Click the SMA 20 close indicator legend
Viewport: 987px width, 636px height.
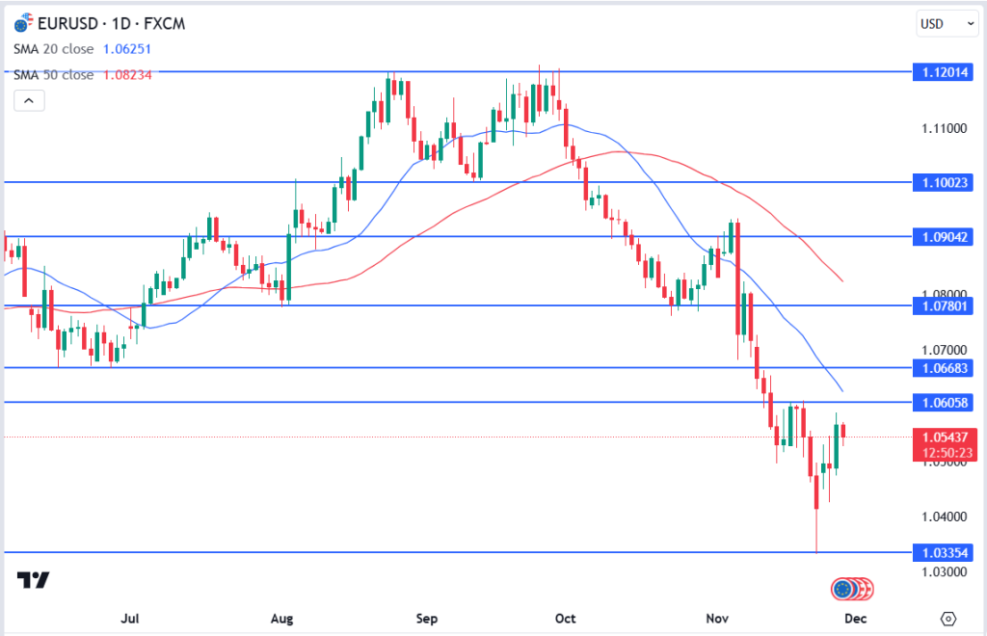pyautogui.click(x=53, y=48)
